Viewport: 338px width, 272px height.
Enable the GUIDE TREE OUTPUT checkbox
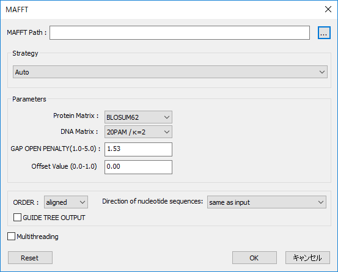point(17,218)
